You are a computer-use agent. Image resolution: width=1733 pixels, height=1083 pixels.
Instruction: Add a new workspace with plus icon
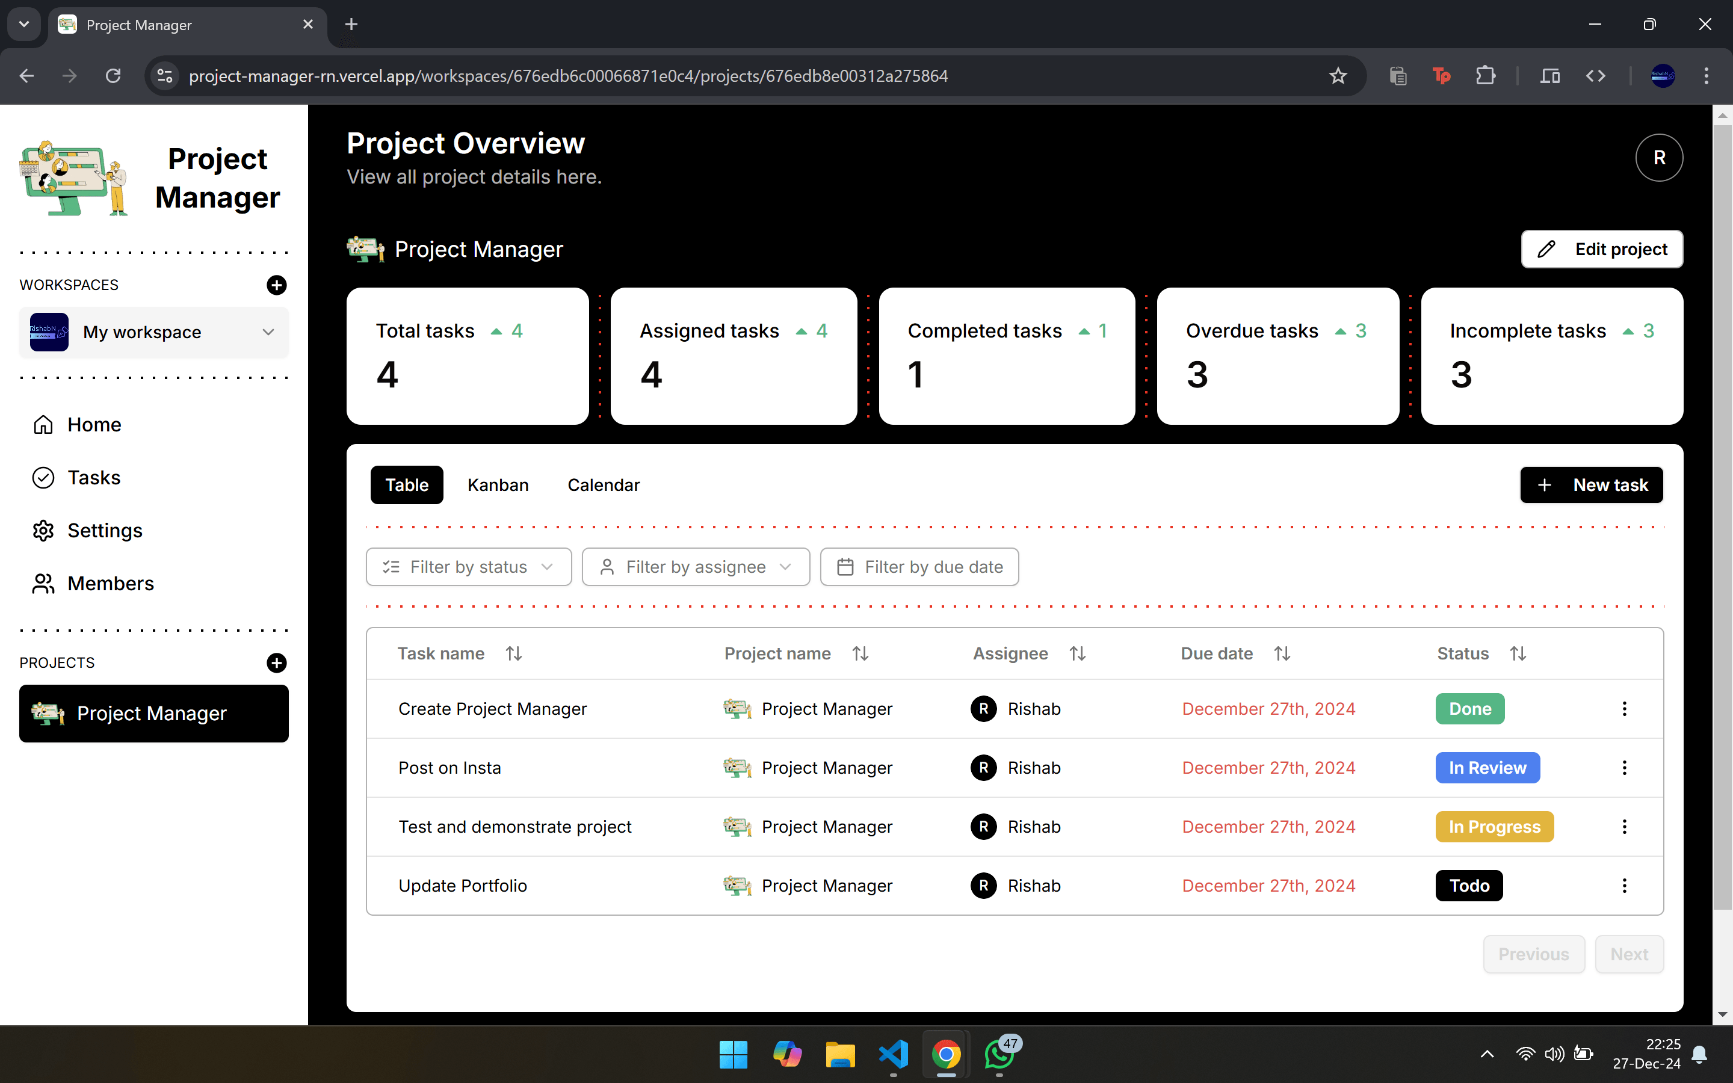click(276, 285)
